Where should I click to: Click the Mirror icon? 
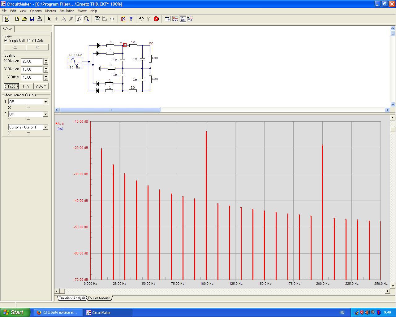pos(112,19)
